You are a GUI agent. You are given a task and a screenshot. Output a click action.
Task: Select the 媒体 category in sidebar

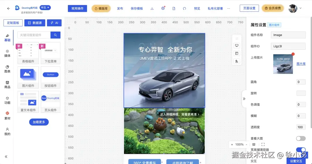point(7,53)
